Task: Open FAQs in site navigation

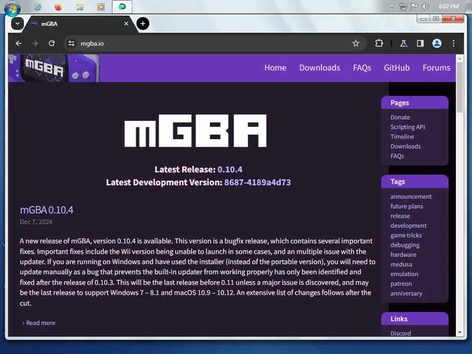Action: tap(362, 68)
